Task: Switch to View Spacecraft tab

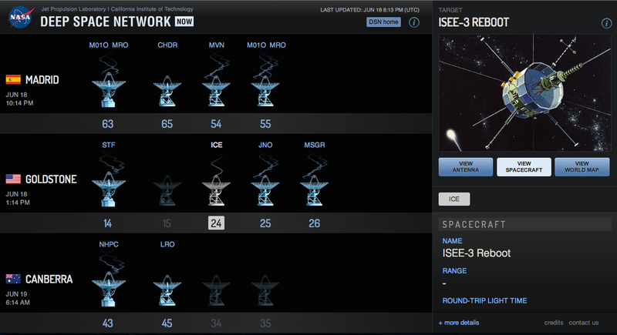Action: click(x=524, y=167)
